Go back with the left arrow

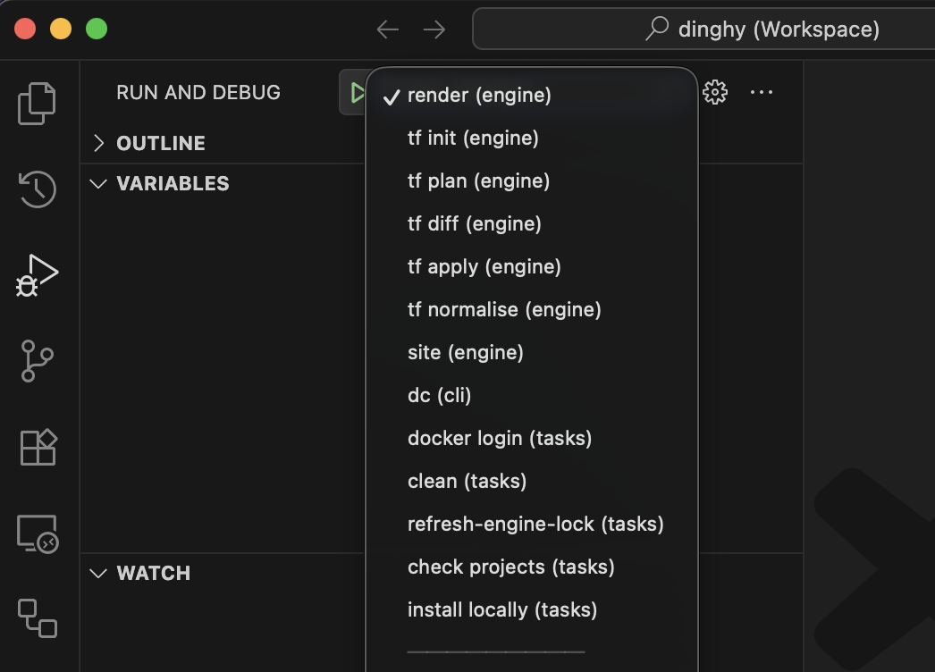(x=387, y=29)
